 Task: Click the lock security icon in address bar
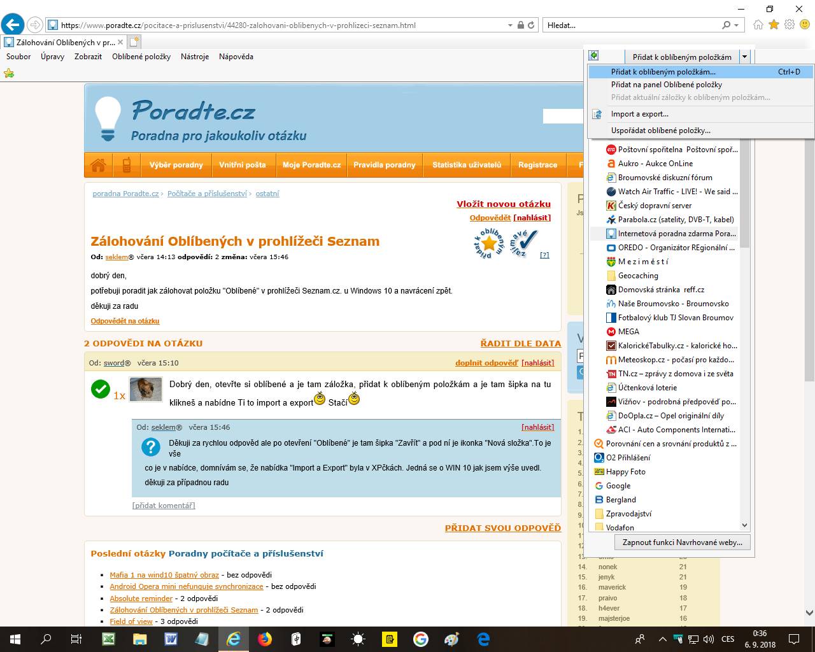[x=521, y=25]
